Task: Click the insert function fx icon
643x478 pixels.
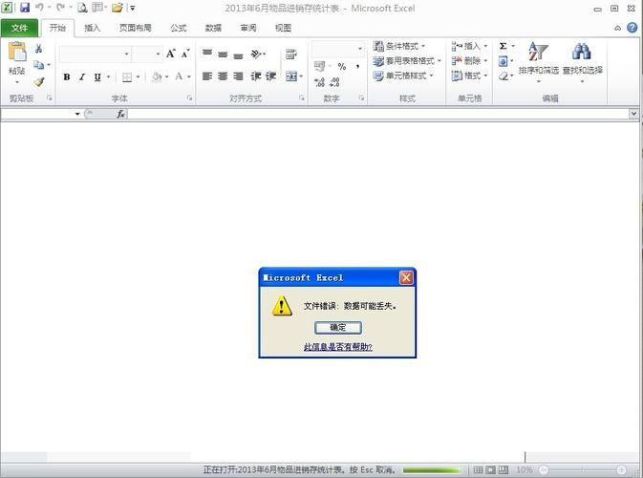Action: [x=121, y=114]
